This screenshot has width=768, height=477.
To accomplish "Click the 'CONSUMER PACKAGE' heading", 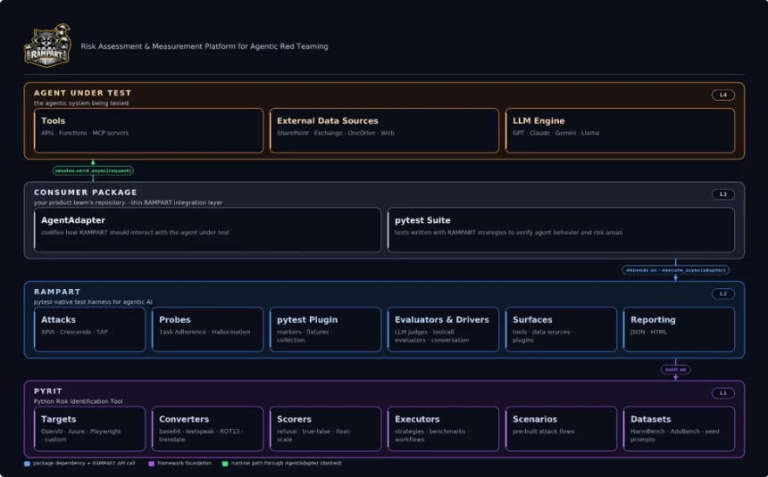I will (x=85, y=193).
